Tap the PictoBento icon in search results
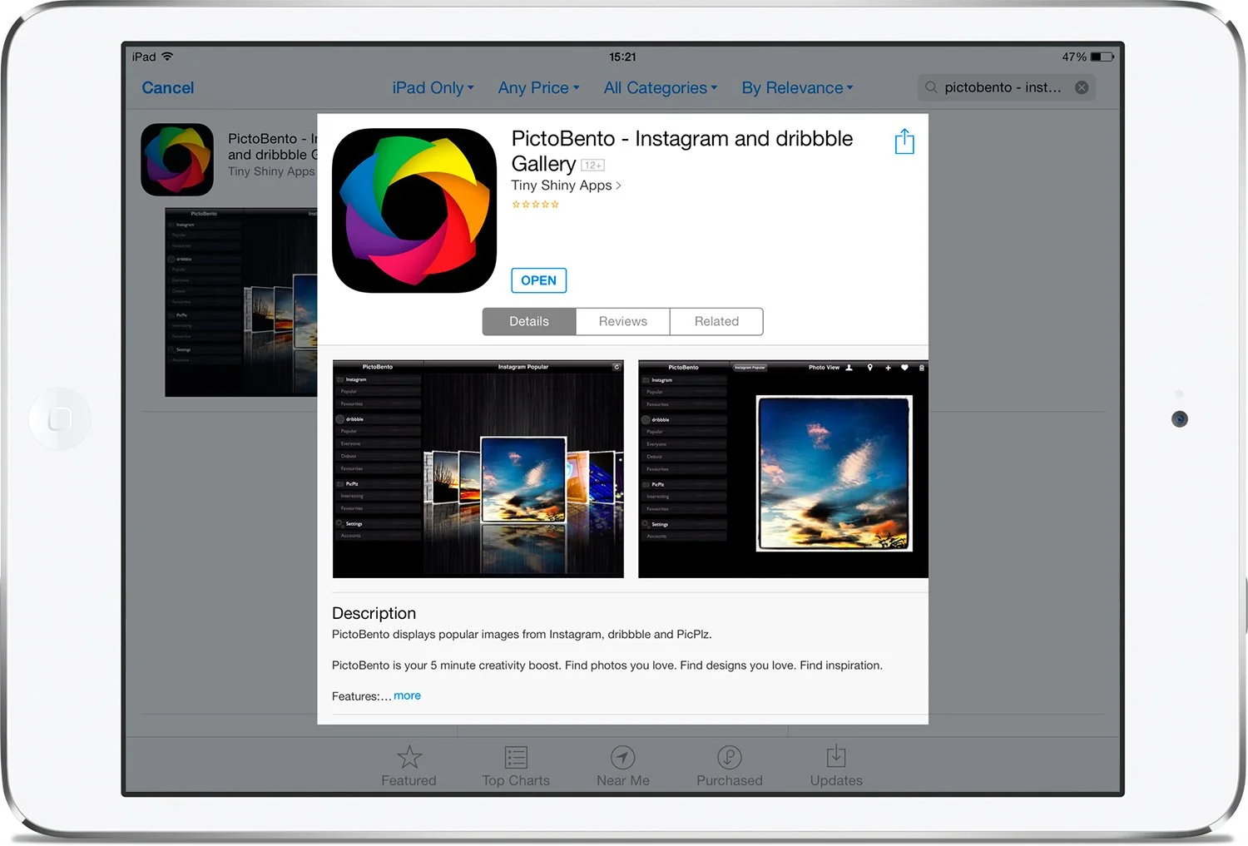 [x=177, y=160]
